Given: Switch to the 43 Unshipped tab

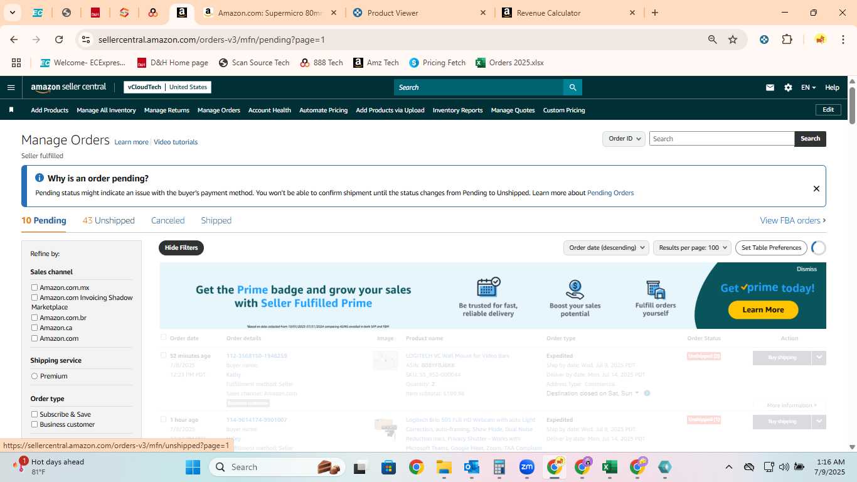Looking at the screenshot, I should tap(109, 220).
